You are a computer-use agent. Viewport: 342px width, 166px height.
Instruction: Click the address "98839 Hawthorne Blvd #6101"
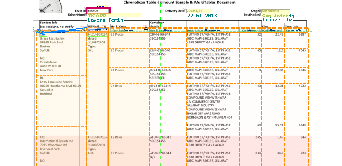(x=60, y=86)
